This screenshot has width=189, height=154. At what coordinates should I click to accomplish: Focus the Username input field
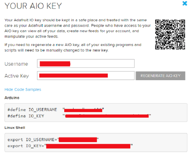click(x=86, y=64)
